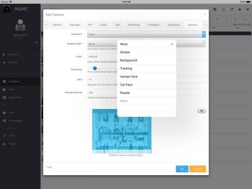
Task: Open the Display Style dropdown
Action: point(147,44)
